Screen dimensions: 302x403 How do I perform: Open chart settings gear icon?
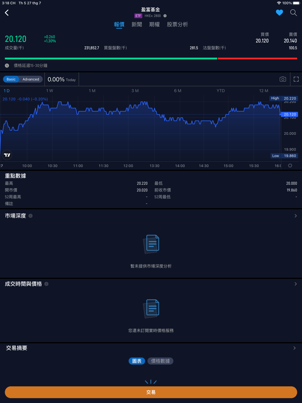pos(290,166)
